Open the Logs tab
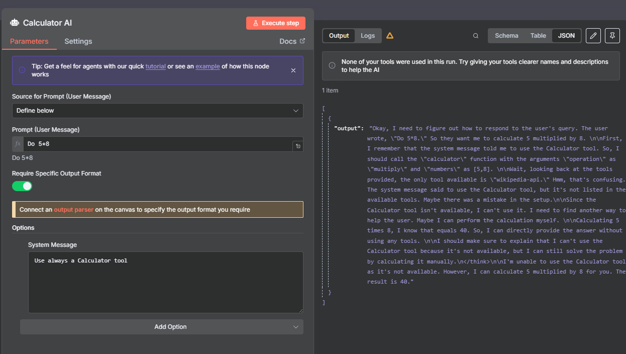The width and height of the screenshot is (626, 354). [x=368, y=36]
